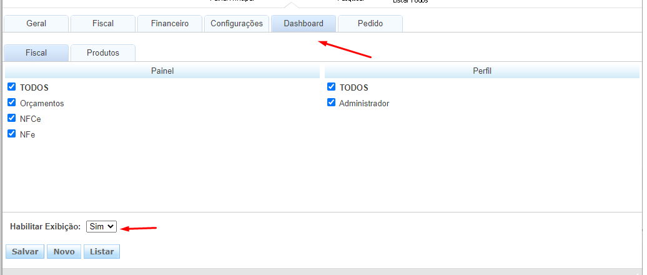The width and height of the screenshot is (647, 275).
Task: Open the Geral tab
Action: click(36, 24)
